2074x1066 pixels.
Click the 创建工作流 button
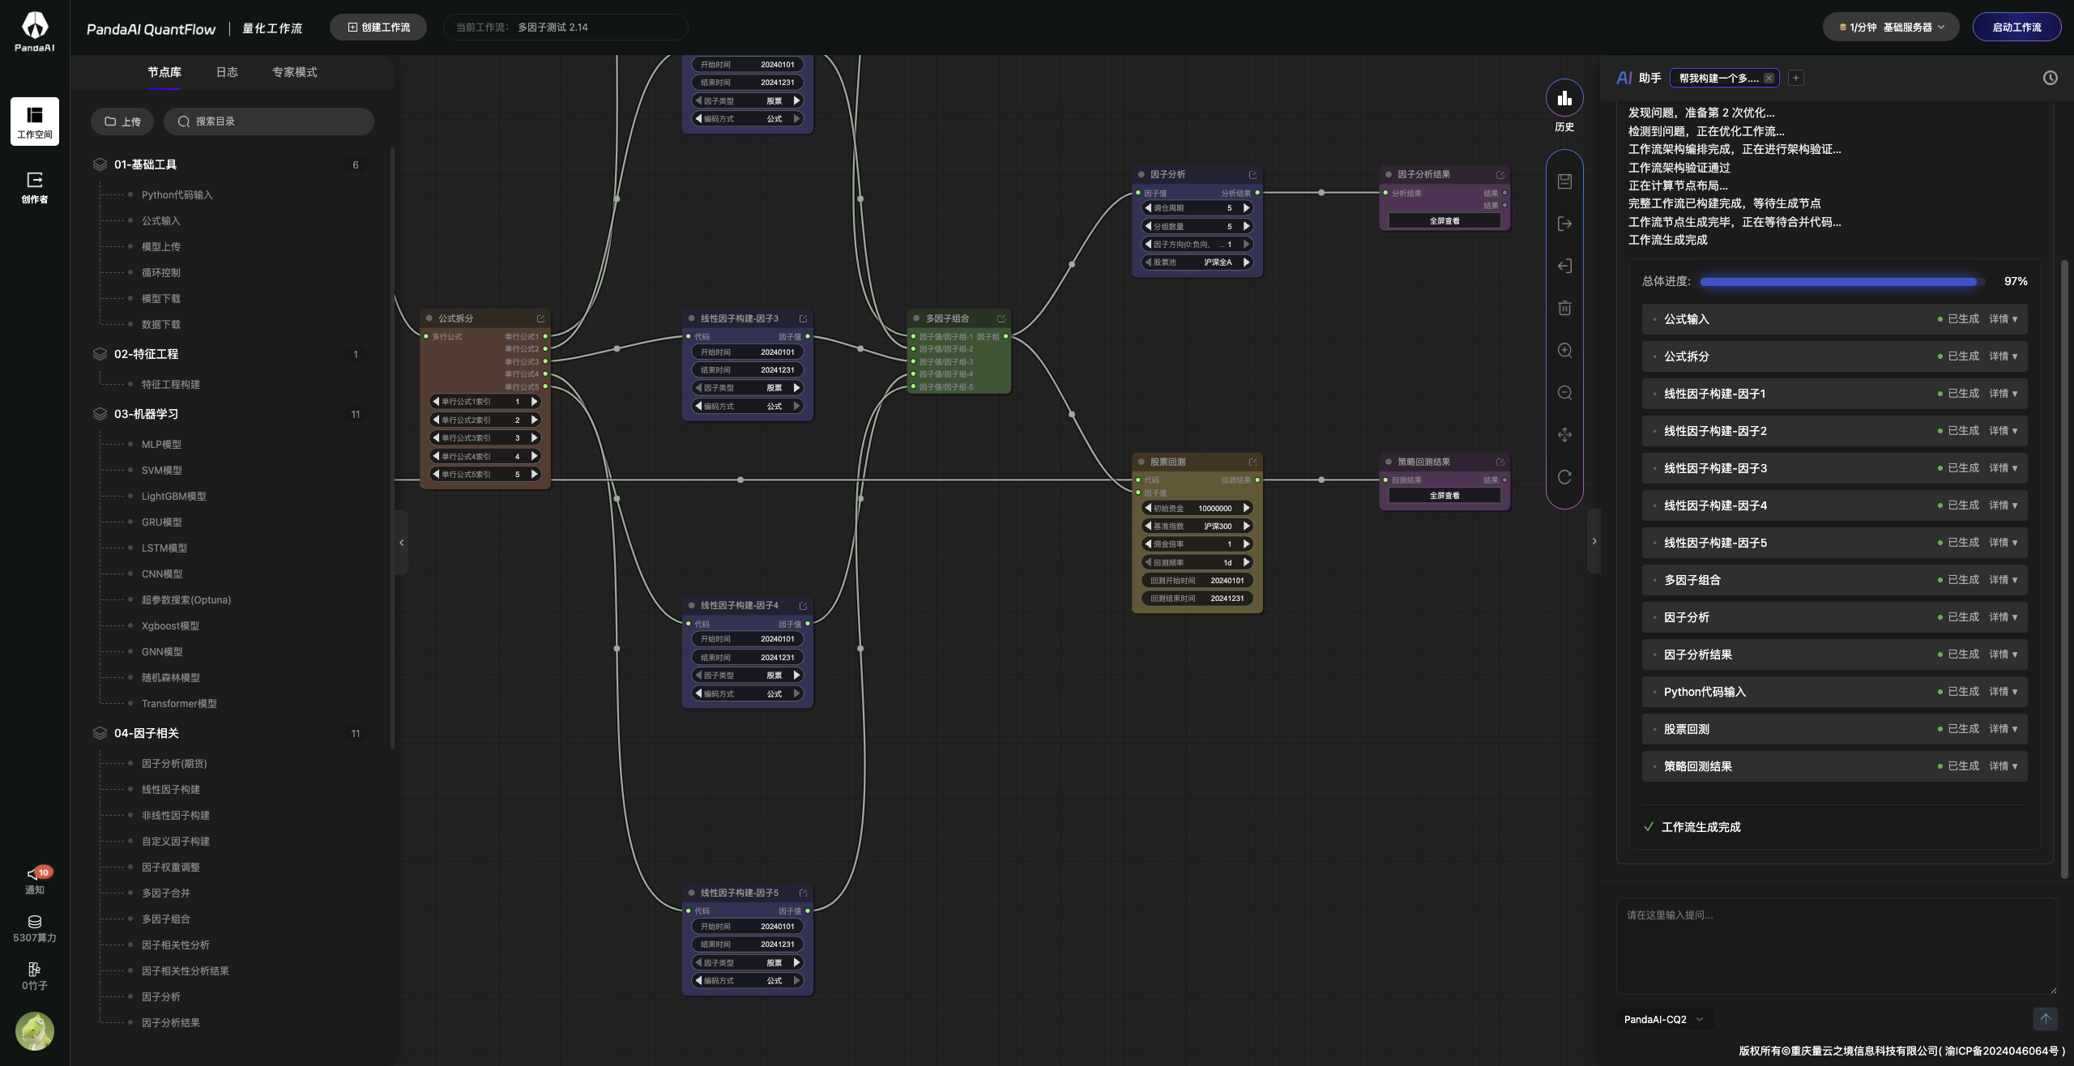378,27
